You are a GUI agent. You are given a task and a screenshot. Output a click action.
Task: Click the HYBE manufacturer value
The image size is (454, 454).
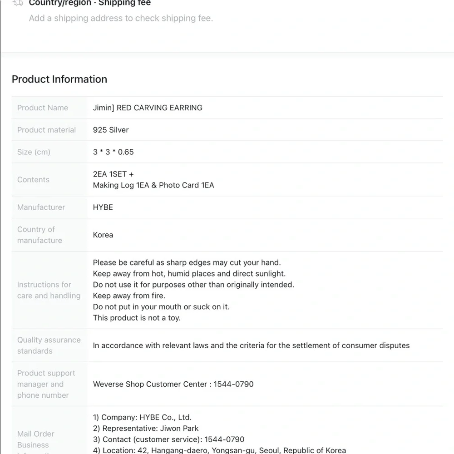click(x=103, y=207)
